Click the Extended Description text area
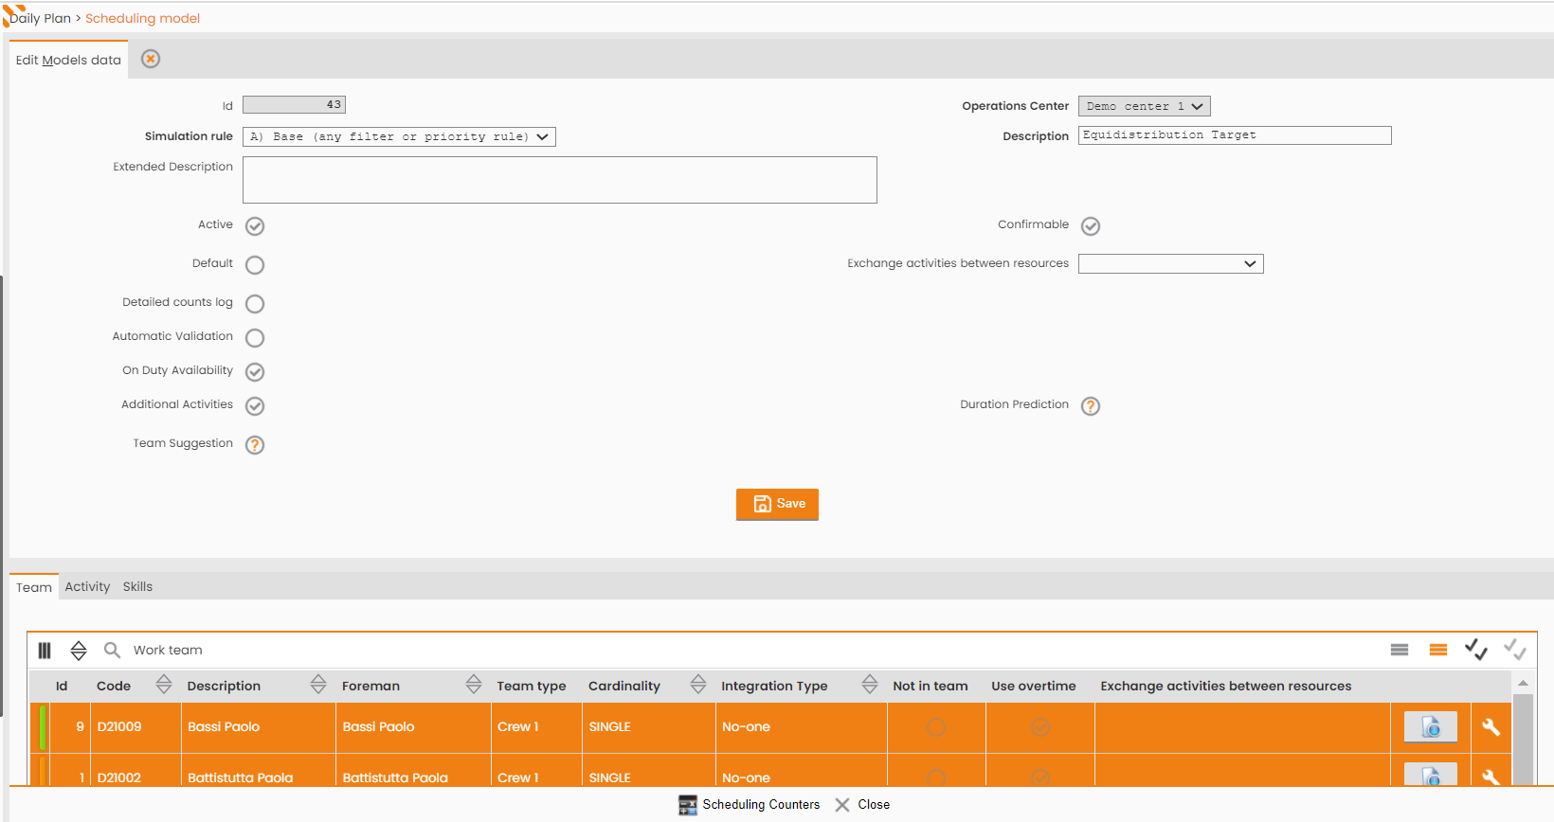This screenshot has width=1554, height=822. click(560, 180)
